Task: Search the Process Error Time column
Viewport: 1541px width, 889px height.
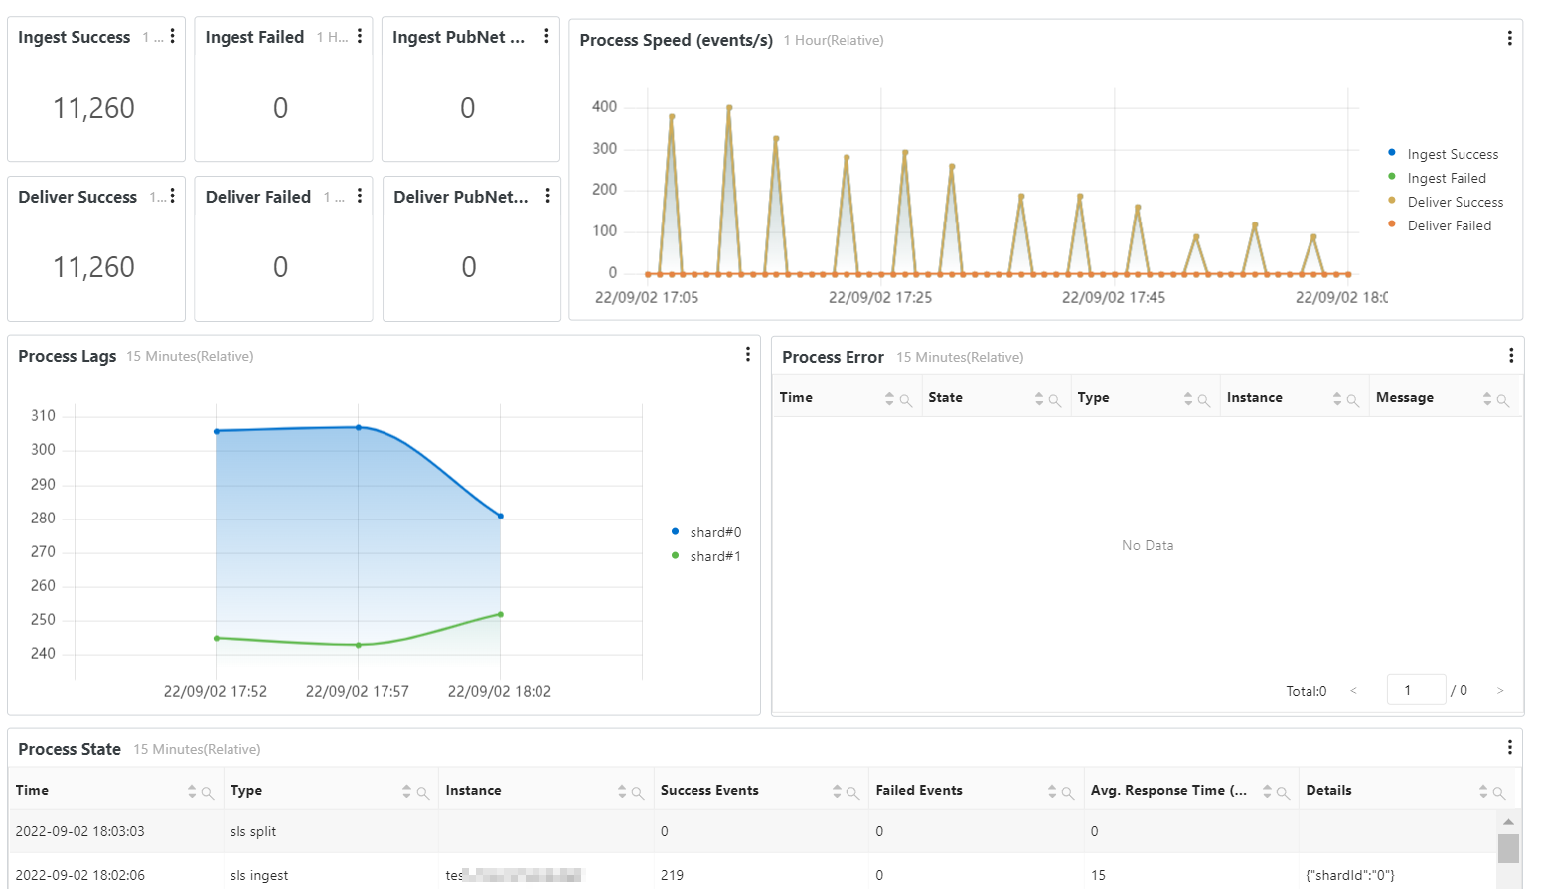Action: [906, 401]
